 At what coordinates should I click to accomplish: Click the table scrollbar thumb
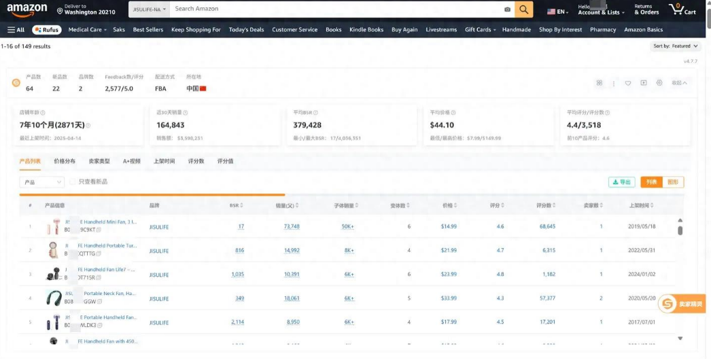pyautogui.click(x=680, y=230)
